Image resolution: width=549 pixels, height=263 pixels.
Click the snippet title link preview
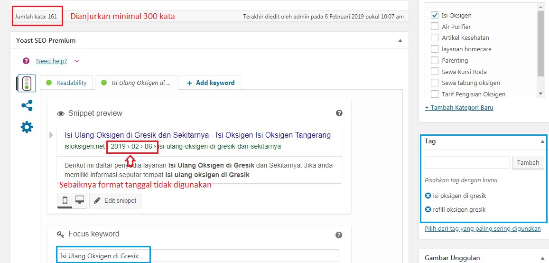click(x=198, y=135)
